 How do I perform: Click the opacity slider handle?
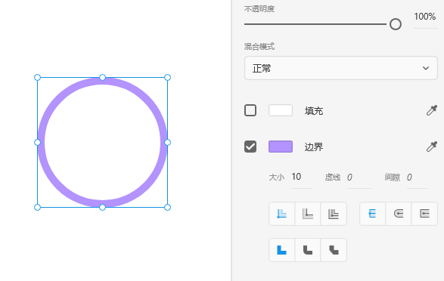pos(396,24)
